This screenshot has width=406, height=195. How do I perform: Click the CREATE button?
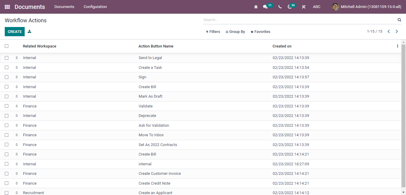click(15, 31)
